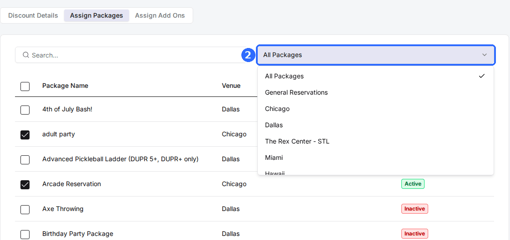Click Chicago venue in adult party row

pyautogui.click(x=234, y=134)
